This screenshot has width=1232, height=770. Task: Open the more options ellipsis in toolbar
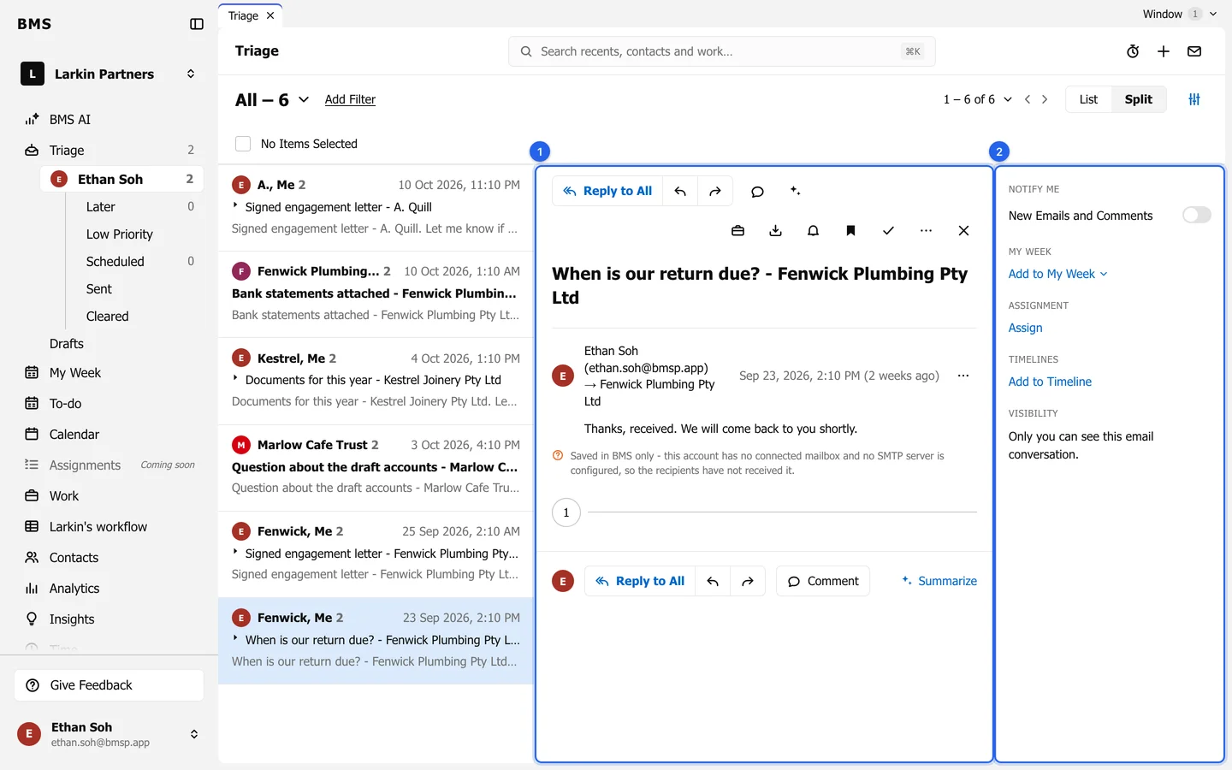click(x=926, y=231)
